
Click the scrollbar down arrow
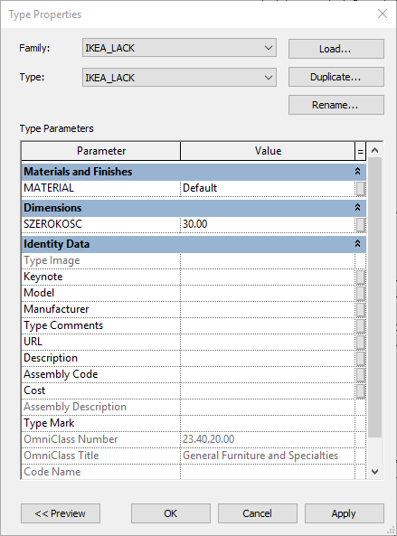tap(374, 472)
